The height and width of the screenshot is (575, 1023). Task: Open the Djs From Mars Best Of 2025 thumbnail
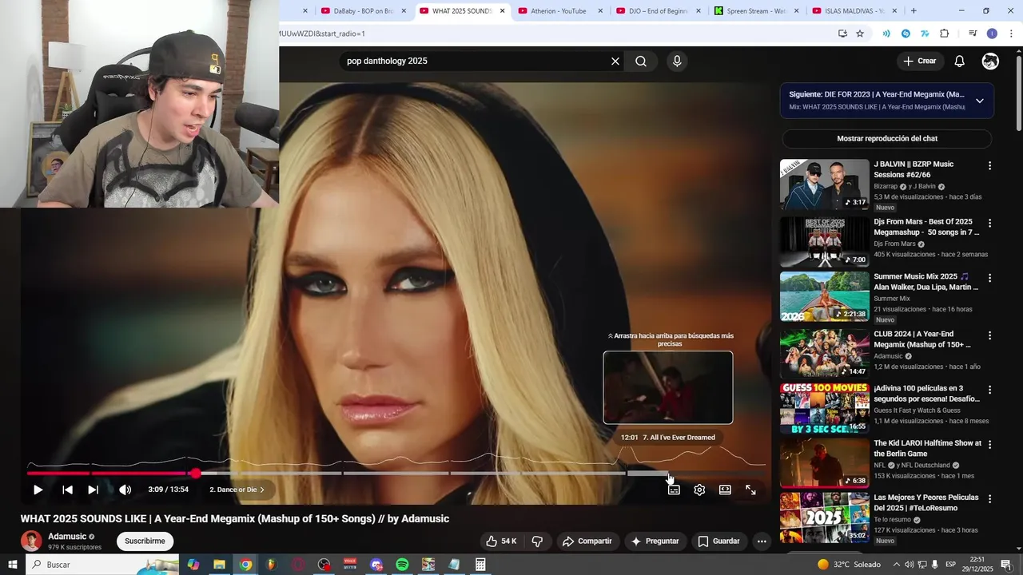pyautogui.click(x=824, y=242)
